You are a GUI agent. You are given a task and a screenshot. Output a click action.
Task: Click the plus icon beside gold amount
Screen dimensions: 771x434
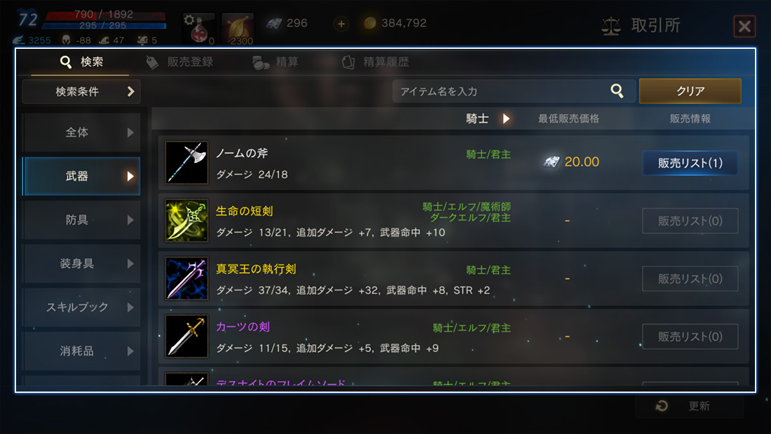pos(341,24)
